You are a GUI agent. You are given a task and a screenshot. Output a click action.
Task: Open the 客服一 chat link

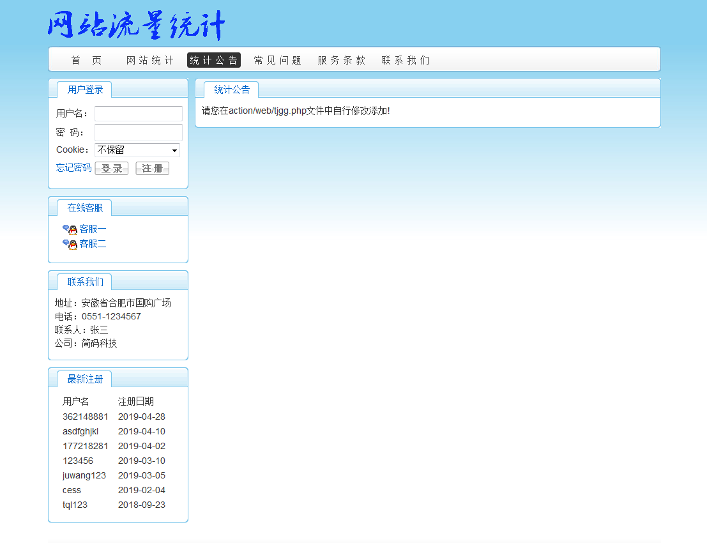tap(93, 229)
